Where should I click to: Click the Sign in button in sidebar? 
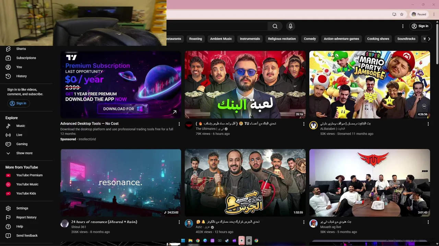click(x=18, y=103)
